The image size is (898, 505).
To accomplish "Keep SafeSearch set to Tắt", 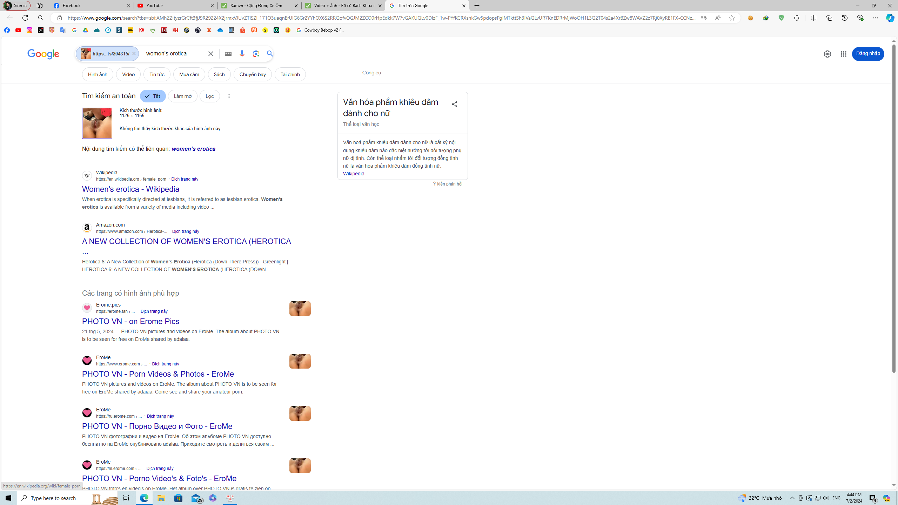I will click(153, 96).
